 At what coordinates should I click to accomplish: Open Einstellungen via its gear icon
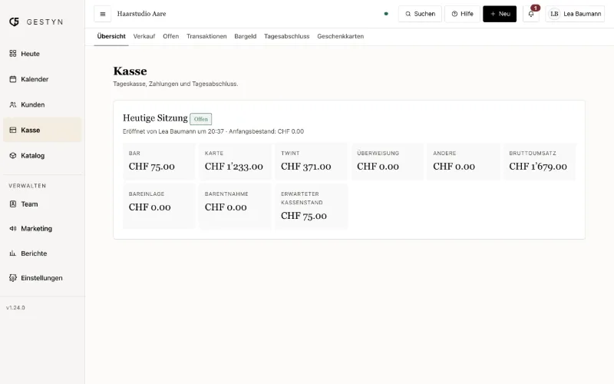tap(13, 278)
